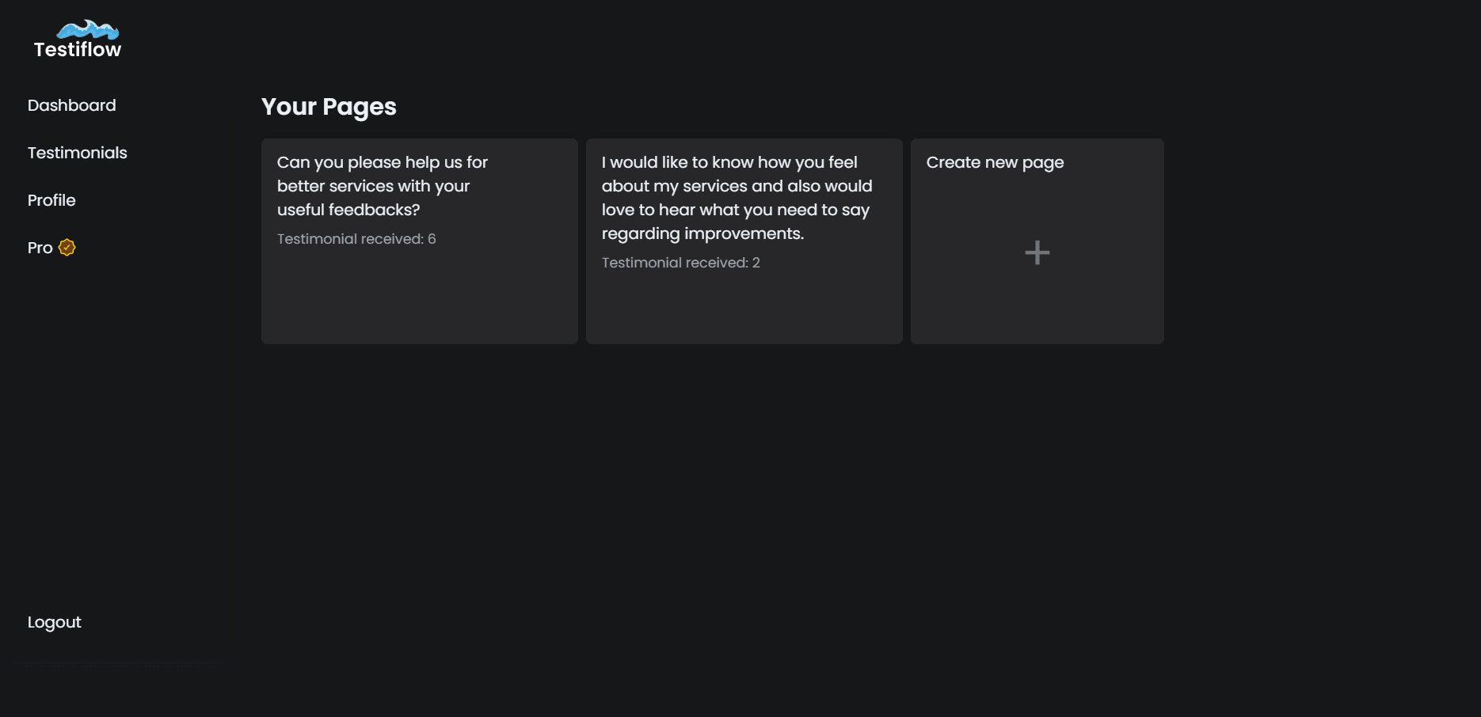Click the "regarding improvements." line in second card
The width and height of the screenshot is (1481, 717).
(x=702, y=233)
